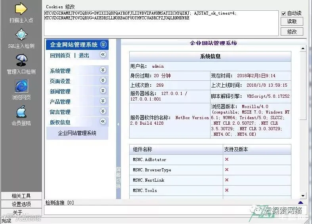Select the SQL注入检测 compass icon
312x224 pixels.
(21, 34)
